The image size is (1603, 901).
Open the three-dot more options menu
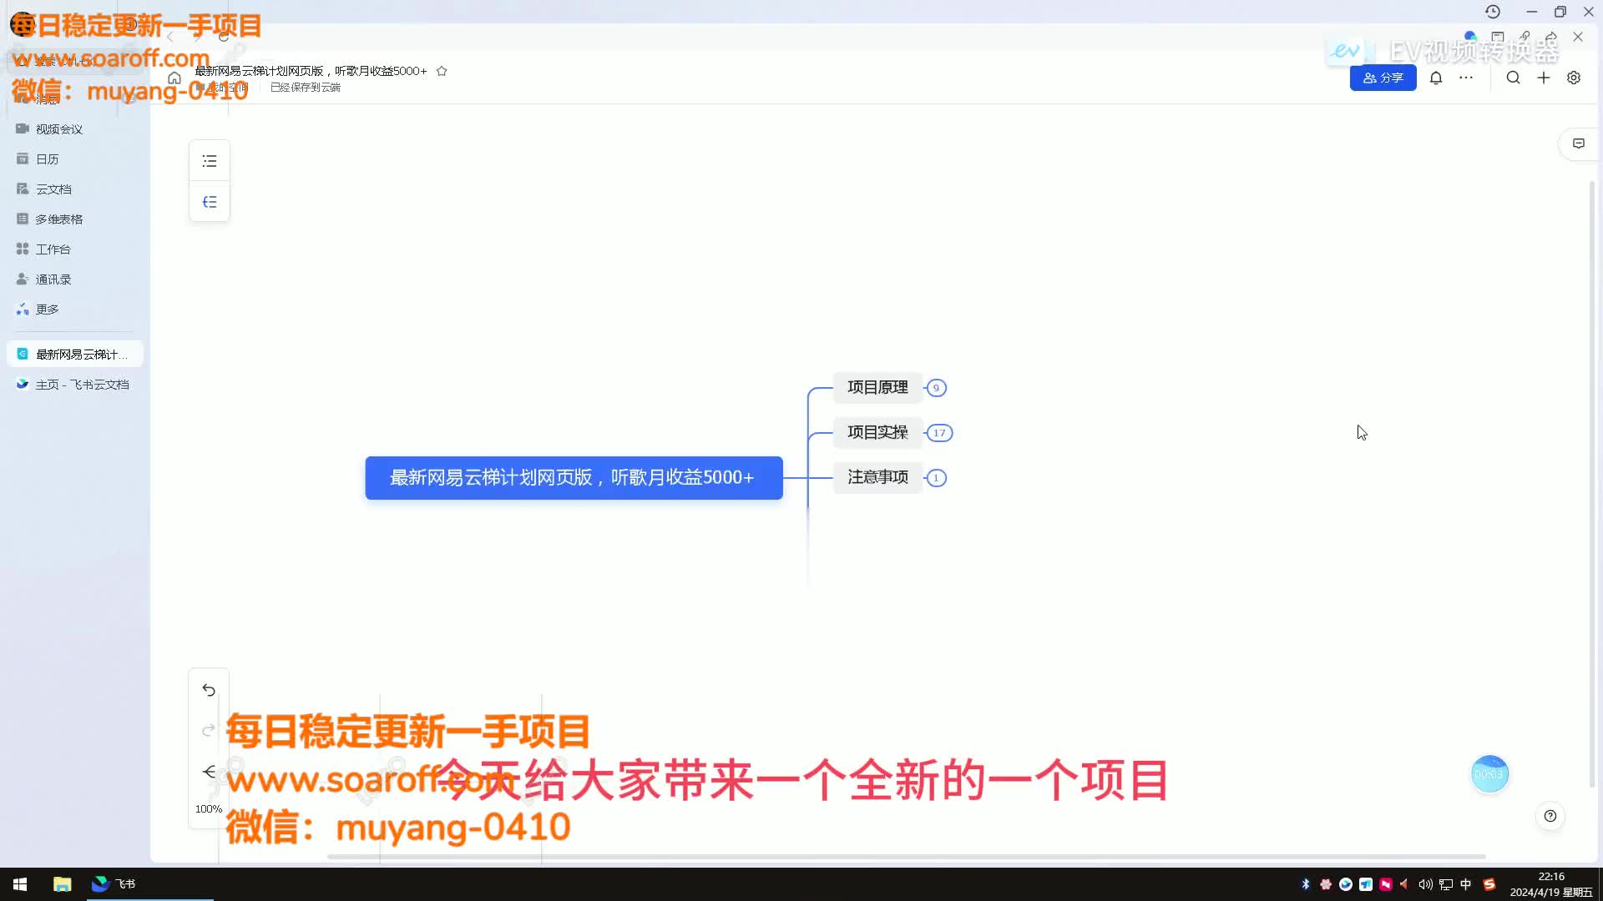click(x=1466, y=78)
